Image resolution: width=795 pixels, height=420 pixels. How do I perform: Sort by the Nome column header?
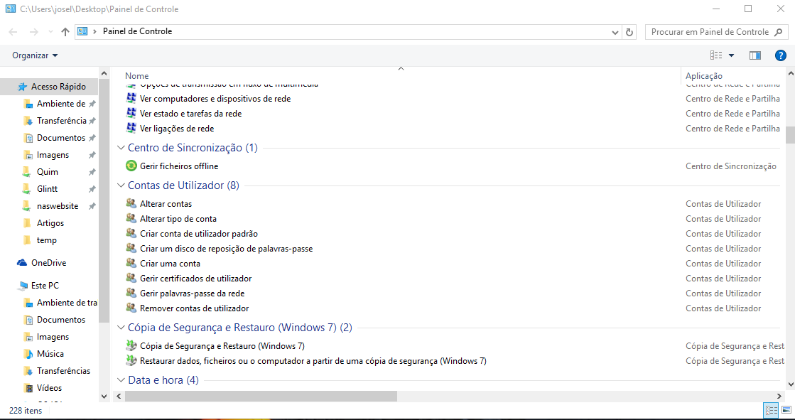coord(137,76)
